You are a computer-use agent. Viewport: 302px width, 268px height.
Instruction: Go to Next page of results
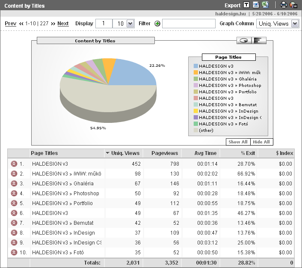[x=63, y=24]
